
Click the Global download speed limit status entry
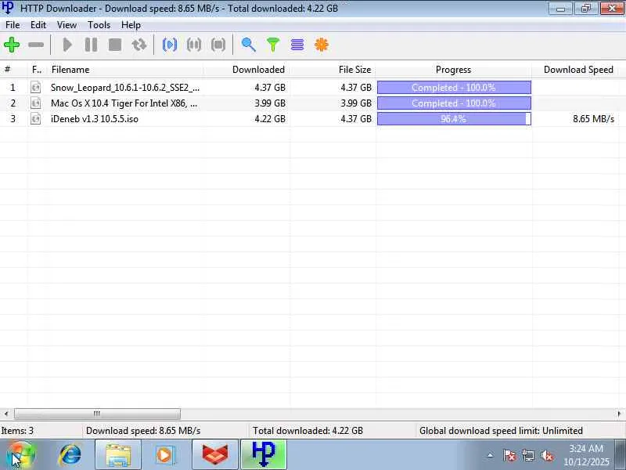[x=501, y=430]
